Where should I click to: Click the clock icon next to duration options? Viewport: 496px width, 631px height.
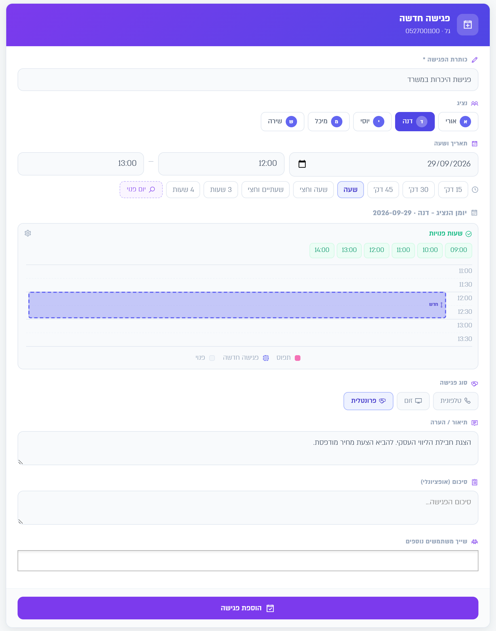475,190
